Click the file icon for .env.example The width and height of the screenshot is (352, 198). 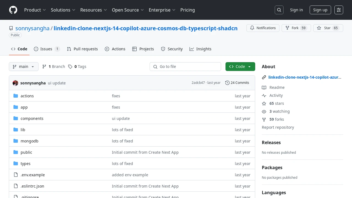(16, 175)
